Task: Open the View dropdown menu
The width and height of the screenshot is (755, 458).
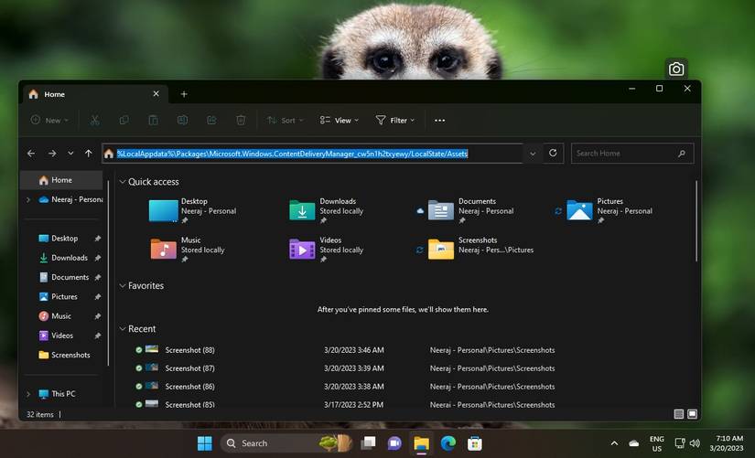Action: [x=339, y=121]
